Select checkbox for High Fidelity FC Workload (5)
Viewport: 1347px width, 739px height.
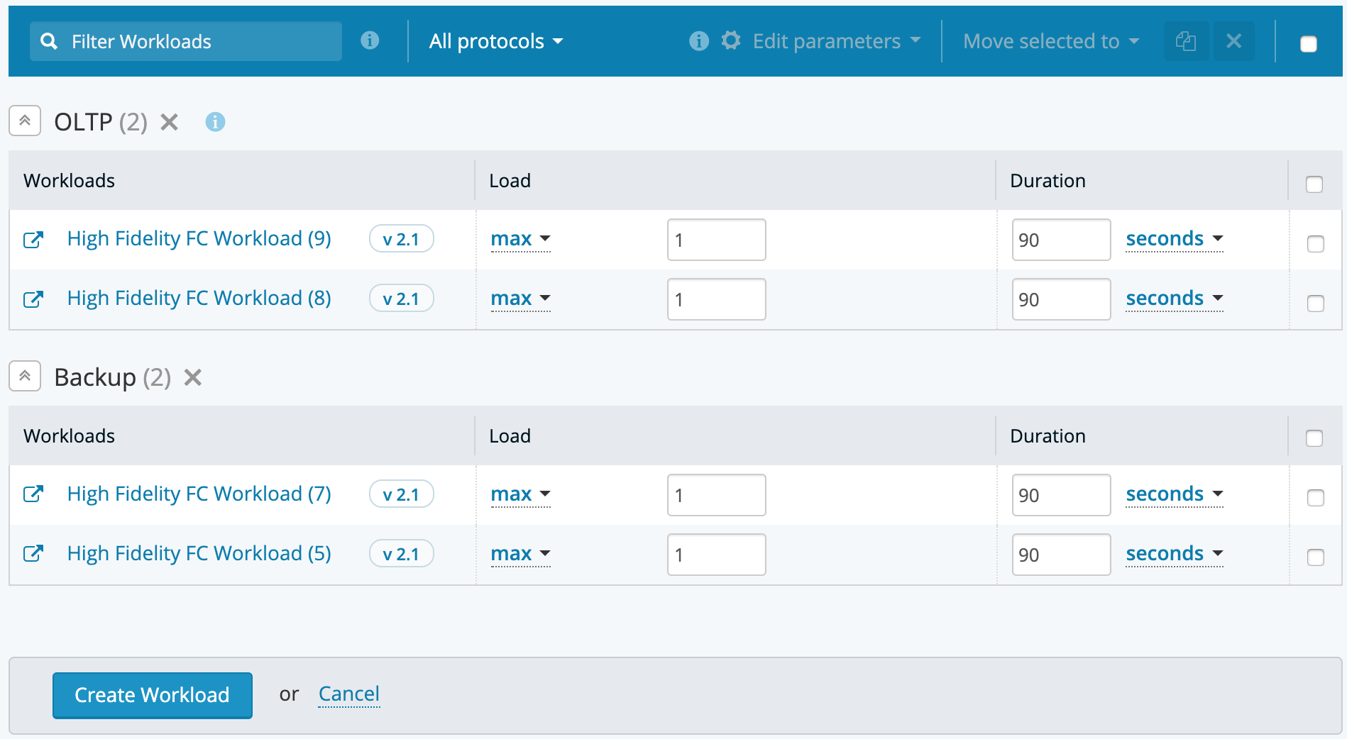point(1316,557)
